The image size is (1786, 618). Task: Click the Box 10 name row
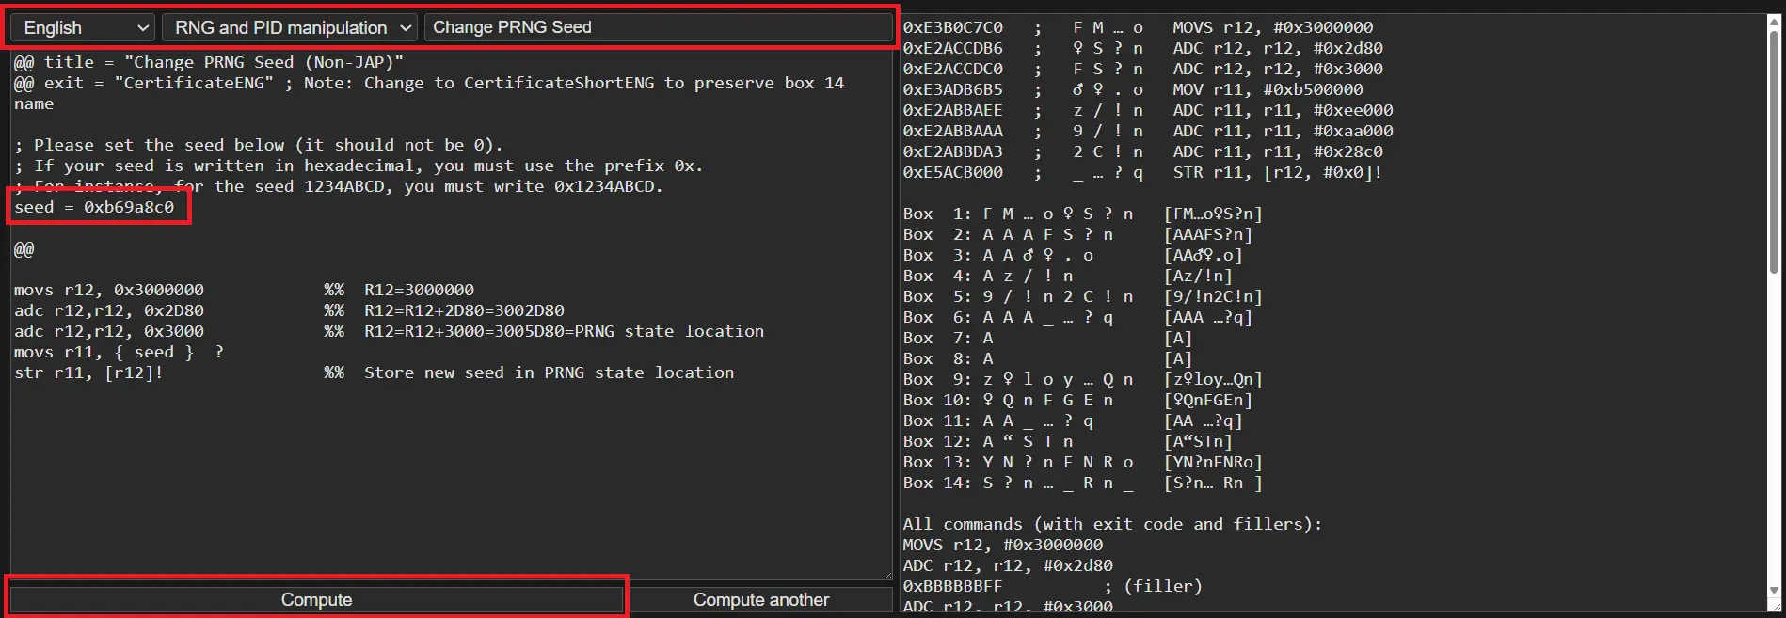[x=1077, y=400]
